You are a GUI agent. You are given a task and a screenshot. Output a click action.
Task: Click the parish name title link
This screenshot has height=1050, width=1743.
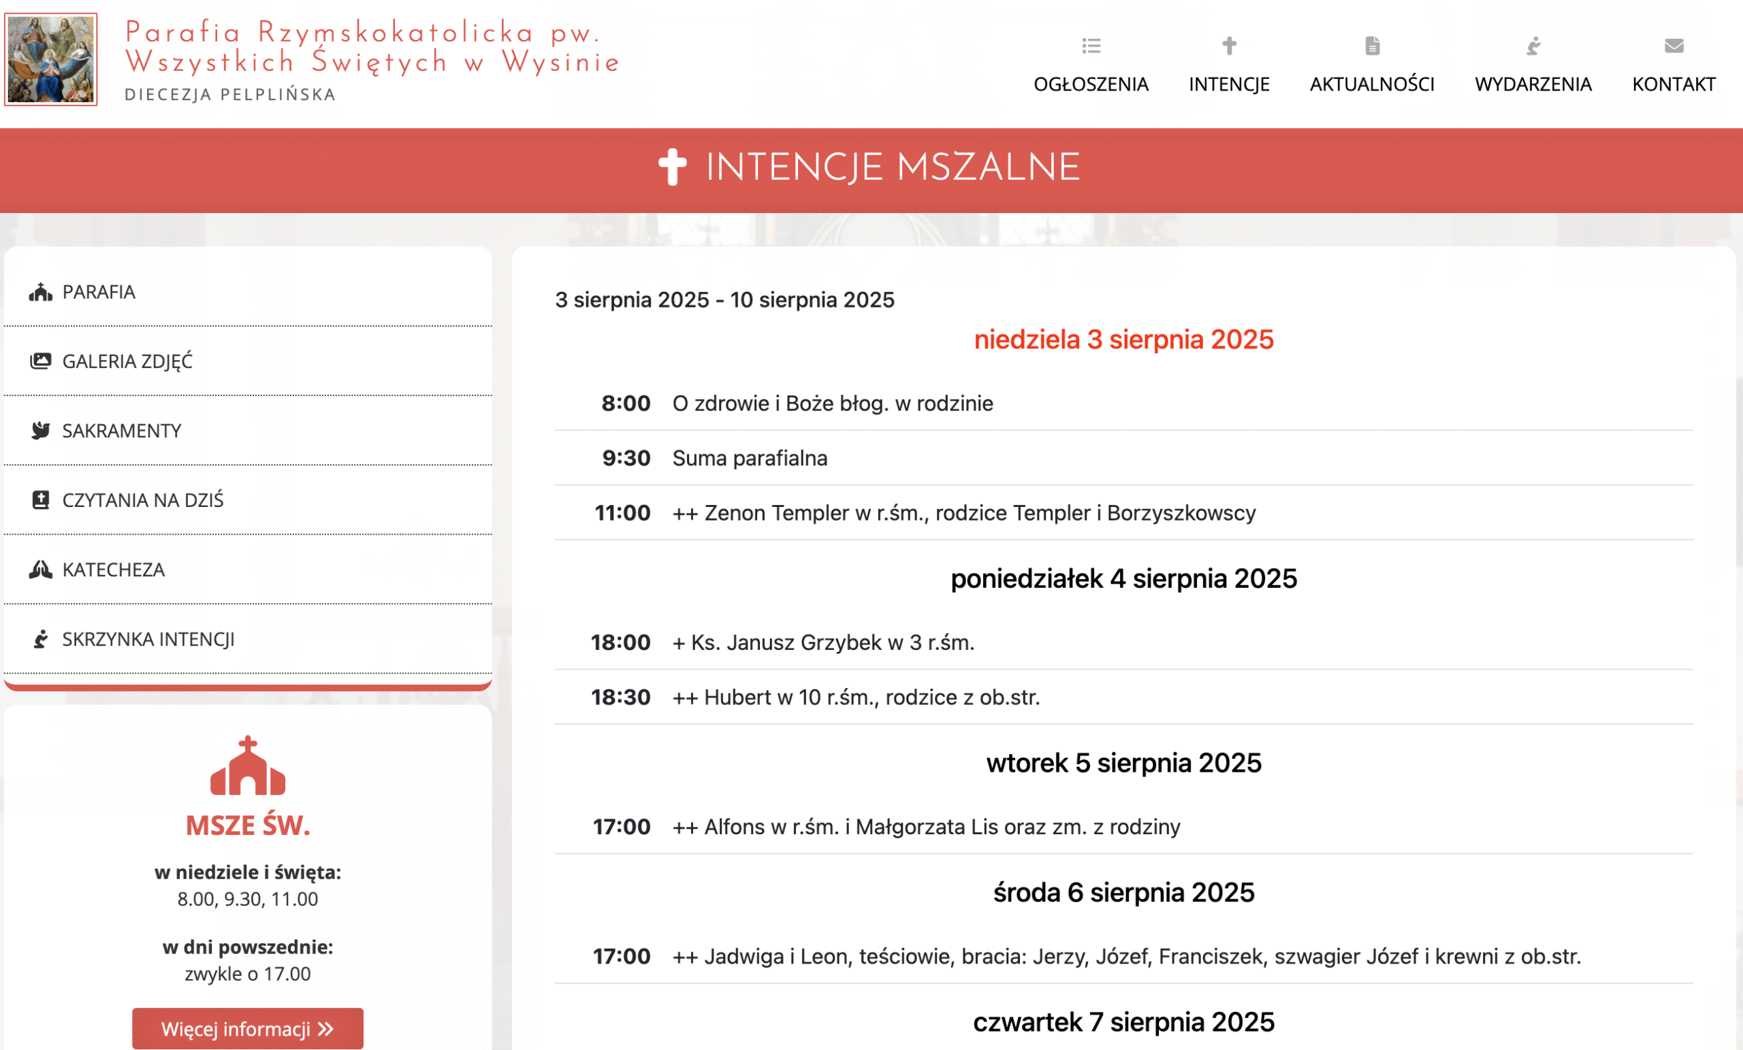(x=371, y=48)
